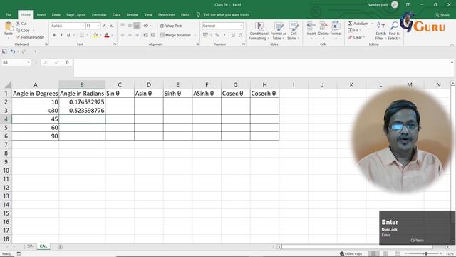The image size is (456, 257).
Task: Apply the red font color
Action: coord(107,35)
